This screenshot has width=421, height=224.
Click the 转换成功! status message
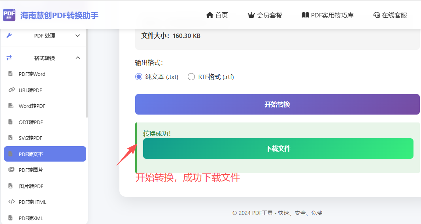[x=157, y=133]
